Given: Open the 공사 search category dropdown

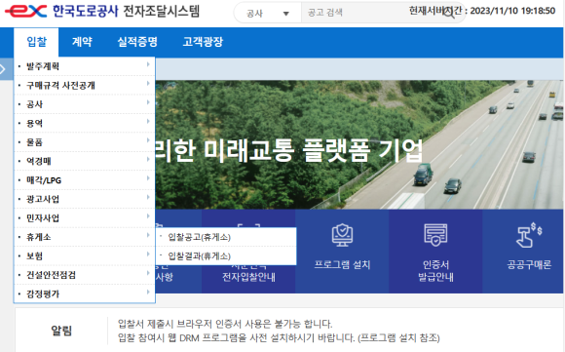Looking at the screenshot, I should pyautogui.click(x=267, y=14).
